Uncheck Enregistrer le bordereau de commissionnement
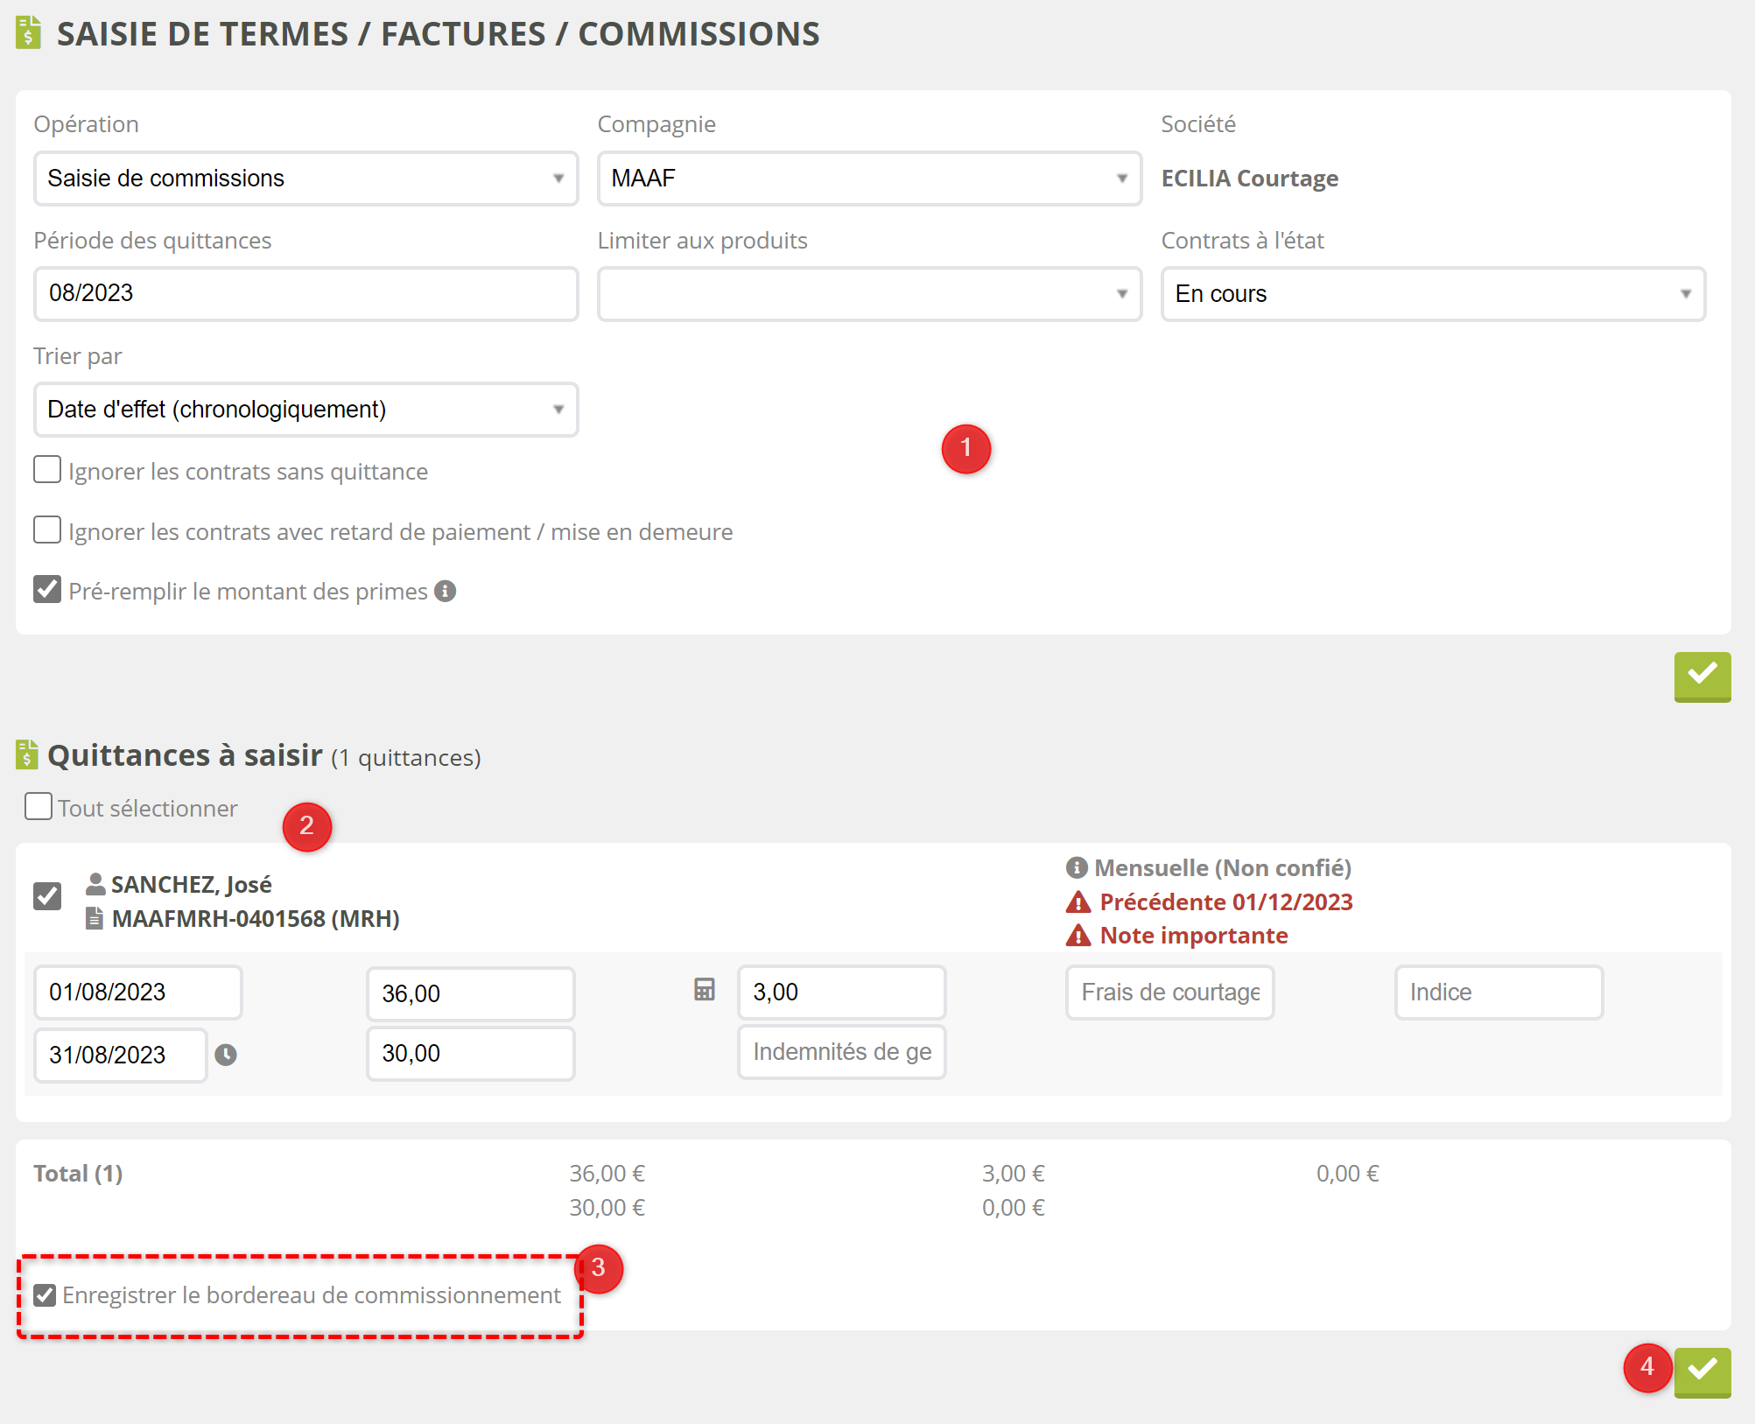Screen dimensions: 1755x1424 pyautogui.click(x=45, y=1295)
